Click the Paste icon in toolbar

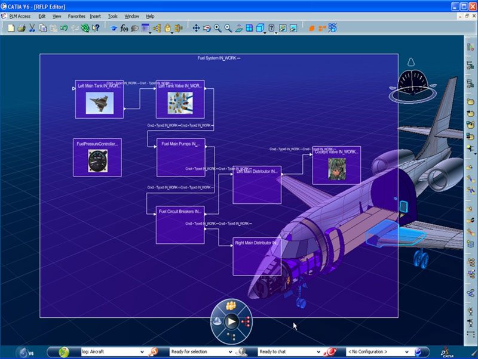tap(53, 28)
